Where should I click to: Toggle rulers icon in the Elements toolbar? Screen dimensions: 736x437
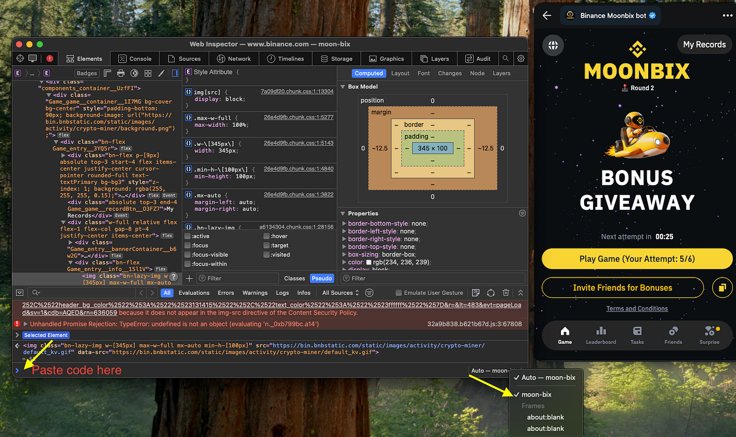click(107, 73)
